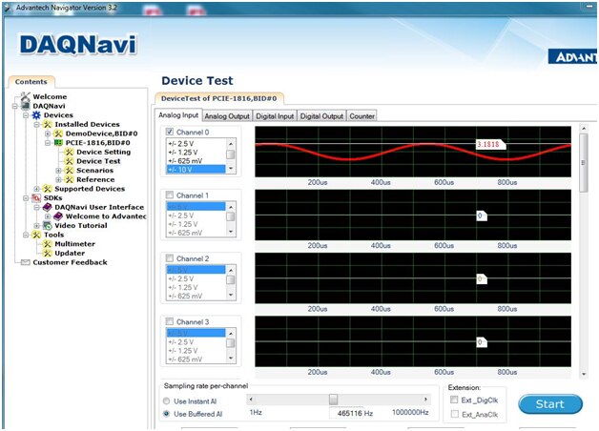Collapse the DAQNavi tree node
Image resolution: width=599 pixels, height=431 pixels.
(x=15, y=106)
